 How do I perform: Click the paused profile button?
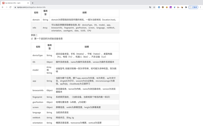click(x=193, y=7)
